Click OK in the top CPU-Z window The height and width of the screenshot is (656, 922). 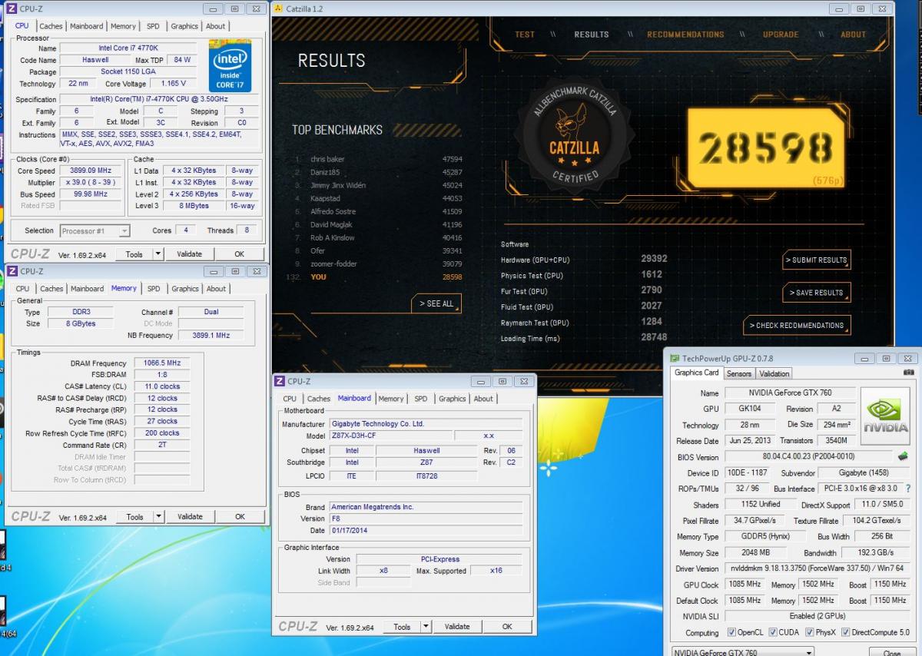point(239,254)
